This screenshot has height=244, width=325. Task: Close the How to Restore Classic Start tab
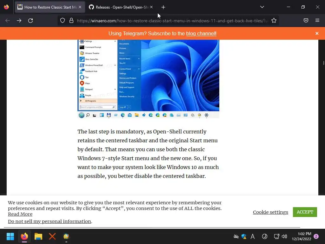80,7
